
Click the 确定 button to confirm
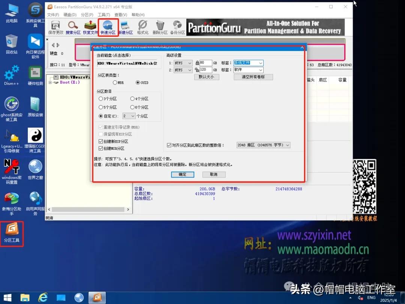182,175
